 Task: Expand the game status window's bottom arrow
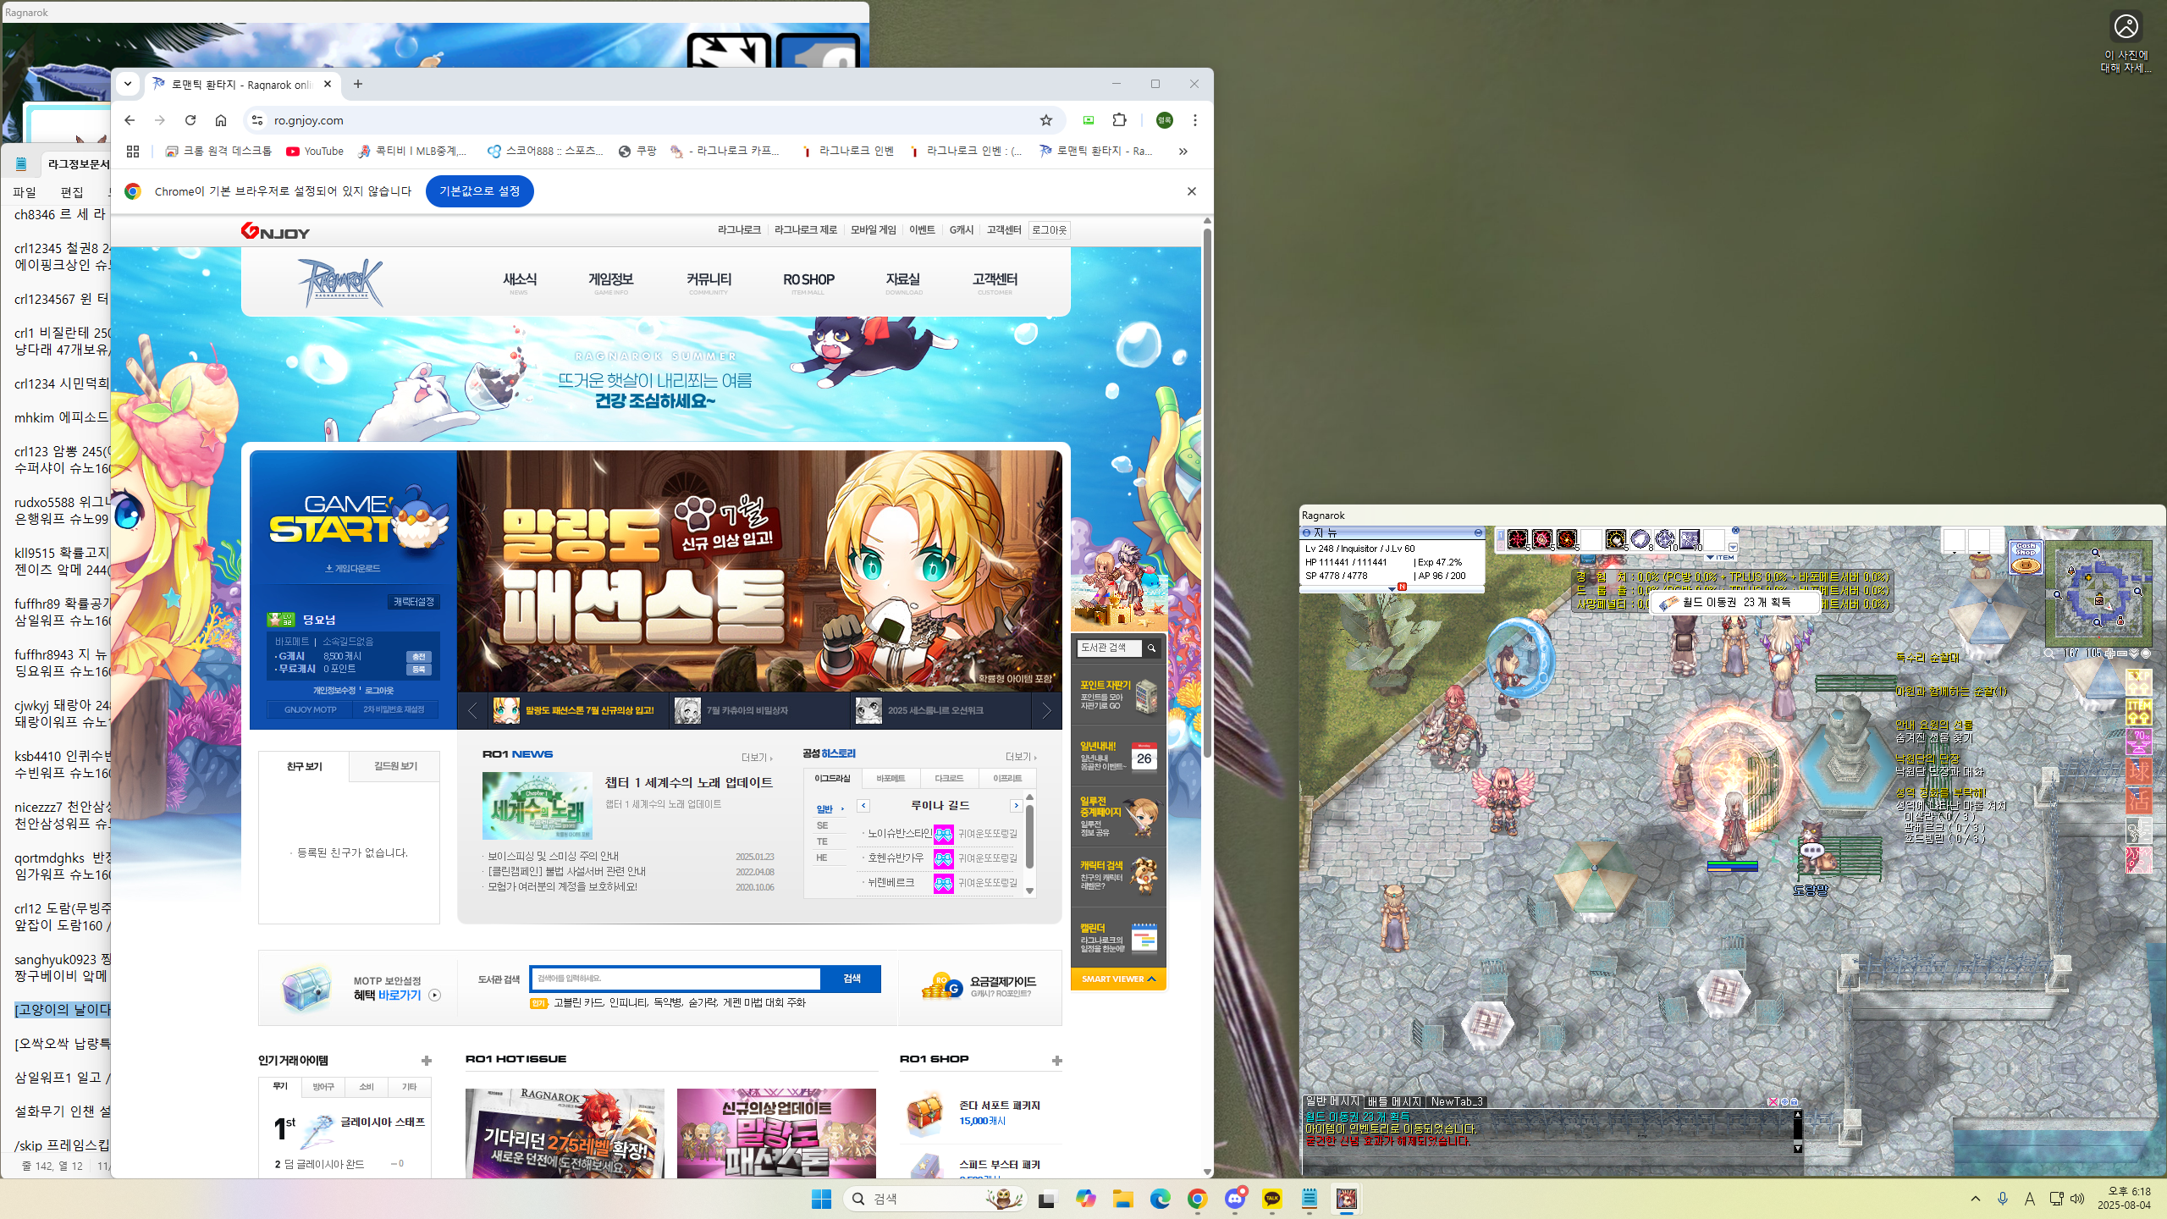point(1392,588)
